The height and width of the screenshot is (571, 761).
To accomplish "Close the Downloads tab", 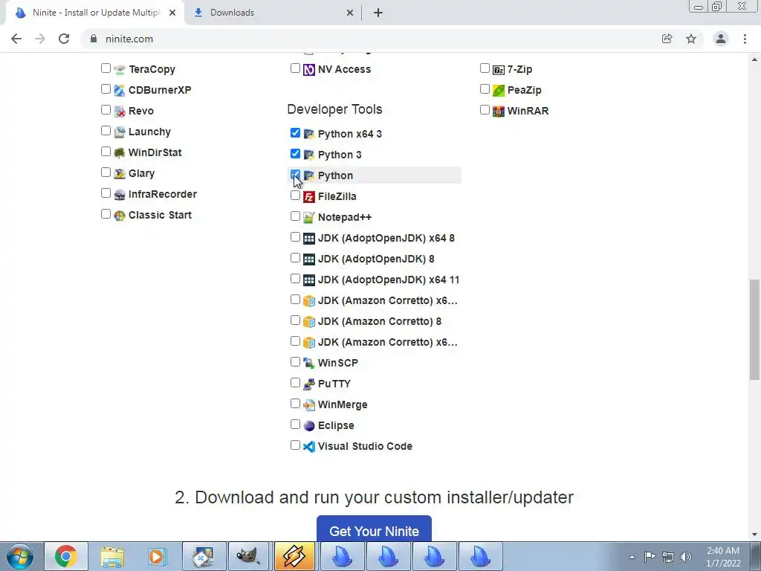I will [x=350, y=13].
